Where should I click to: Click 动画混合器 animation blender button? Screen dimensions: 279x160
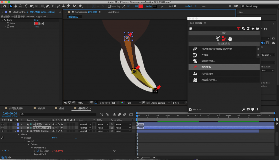pos(224,61)
